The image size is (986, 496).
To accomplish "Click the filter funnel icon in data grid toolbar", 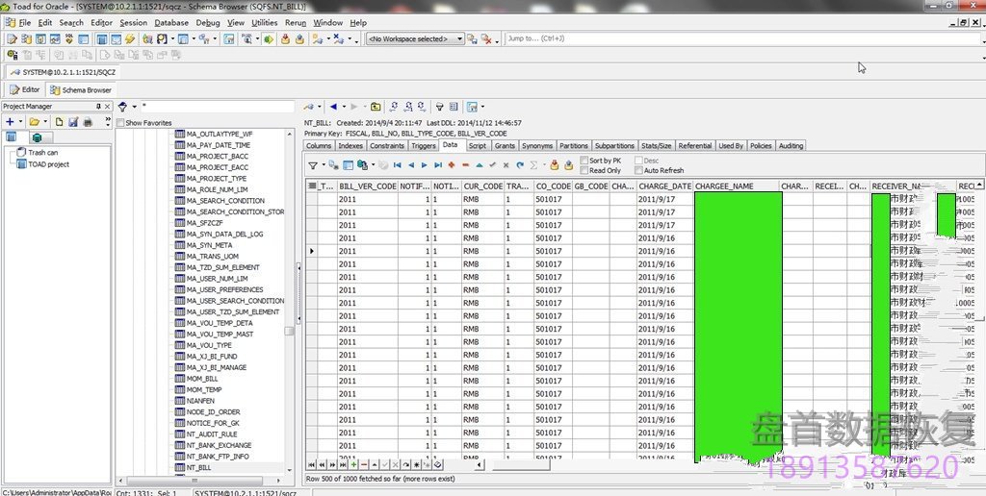I will (313, 165).
